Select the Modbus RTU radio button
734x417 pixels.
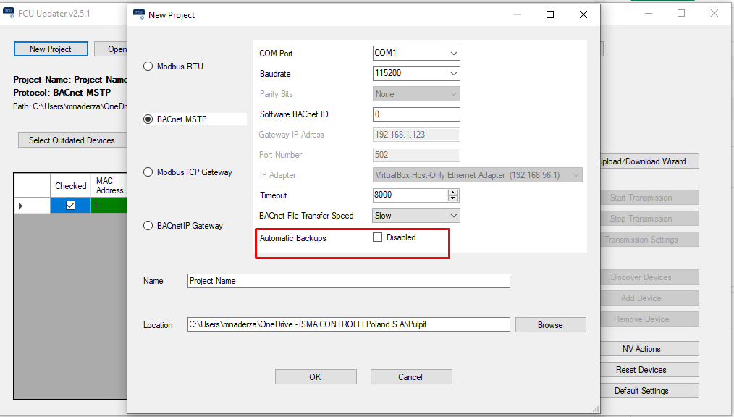[x=148, y=67]
